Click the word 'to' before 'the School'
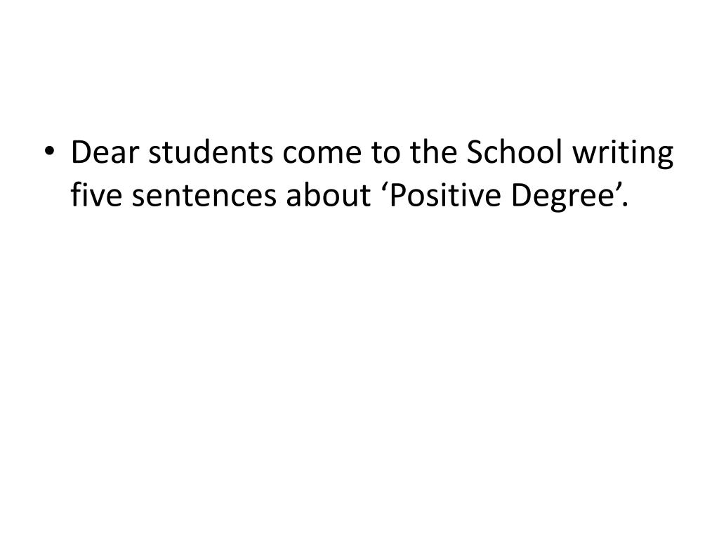Screen dimensions: 719x539 (385, 154)
